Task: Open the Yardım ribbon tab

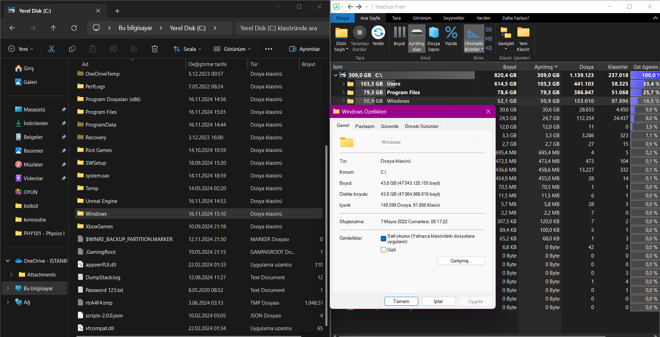Action: (483, 18)
